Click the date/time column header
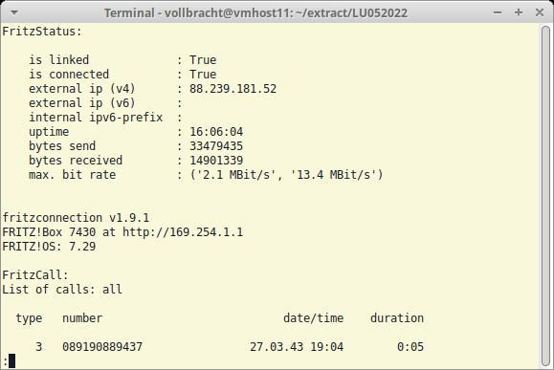This screenshot has height=370, width=554. click(314, 318)
